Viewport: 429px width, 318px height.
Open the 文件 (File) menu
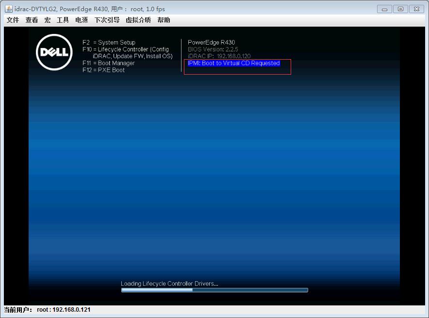12,20
